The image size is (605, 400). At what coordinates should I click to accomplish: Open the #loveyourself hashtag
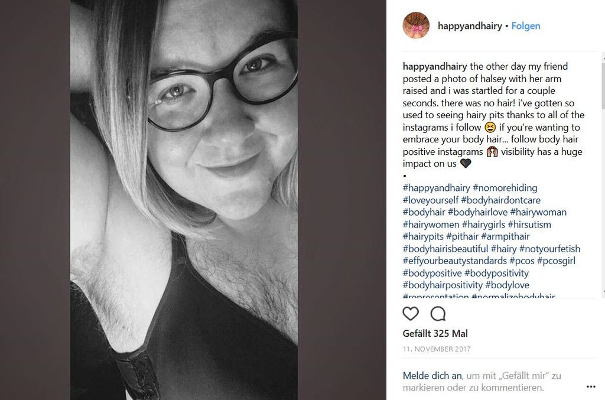coord(430,200)
